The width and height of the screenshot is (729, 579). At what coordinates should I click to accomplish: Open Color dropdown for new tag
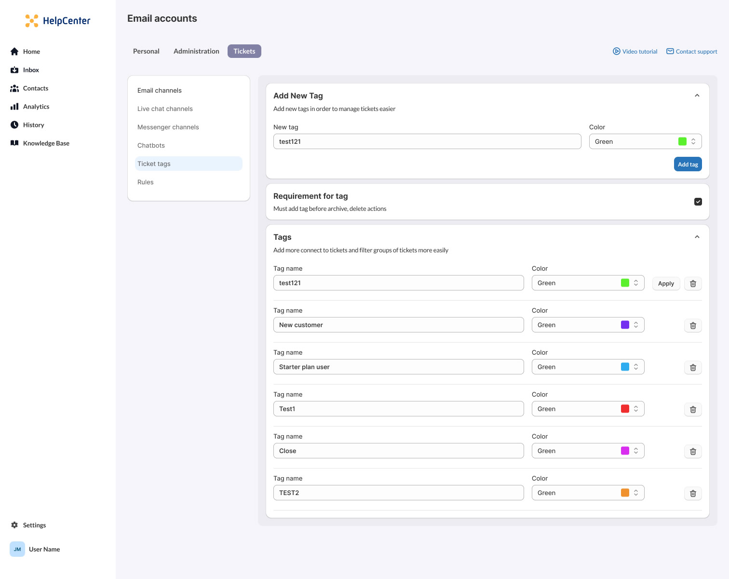click(x=645, y=141)
